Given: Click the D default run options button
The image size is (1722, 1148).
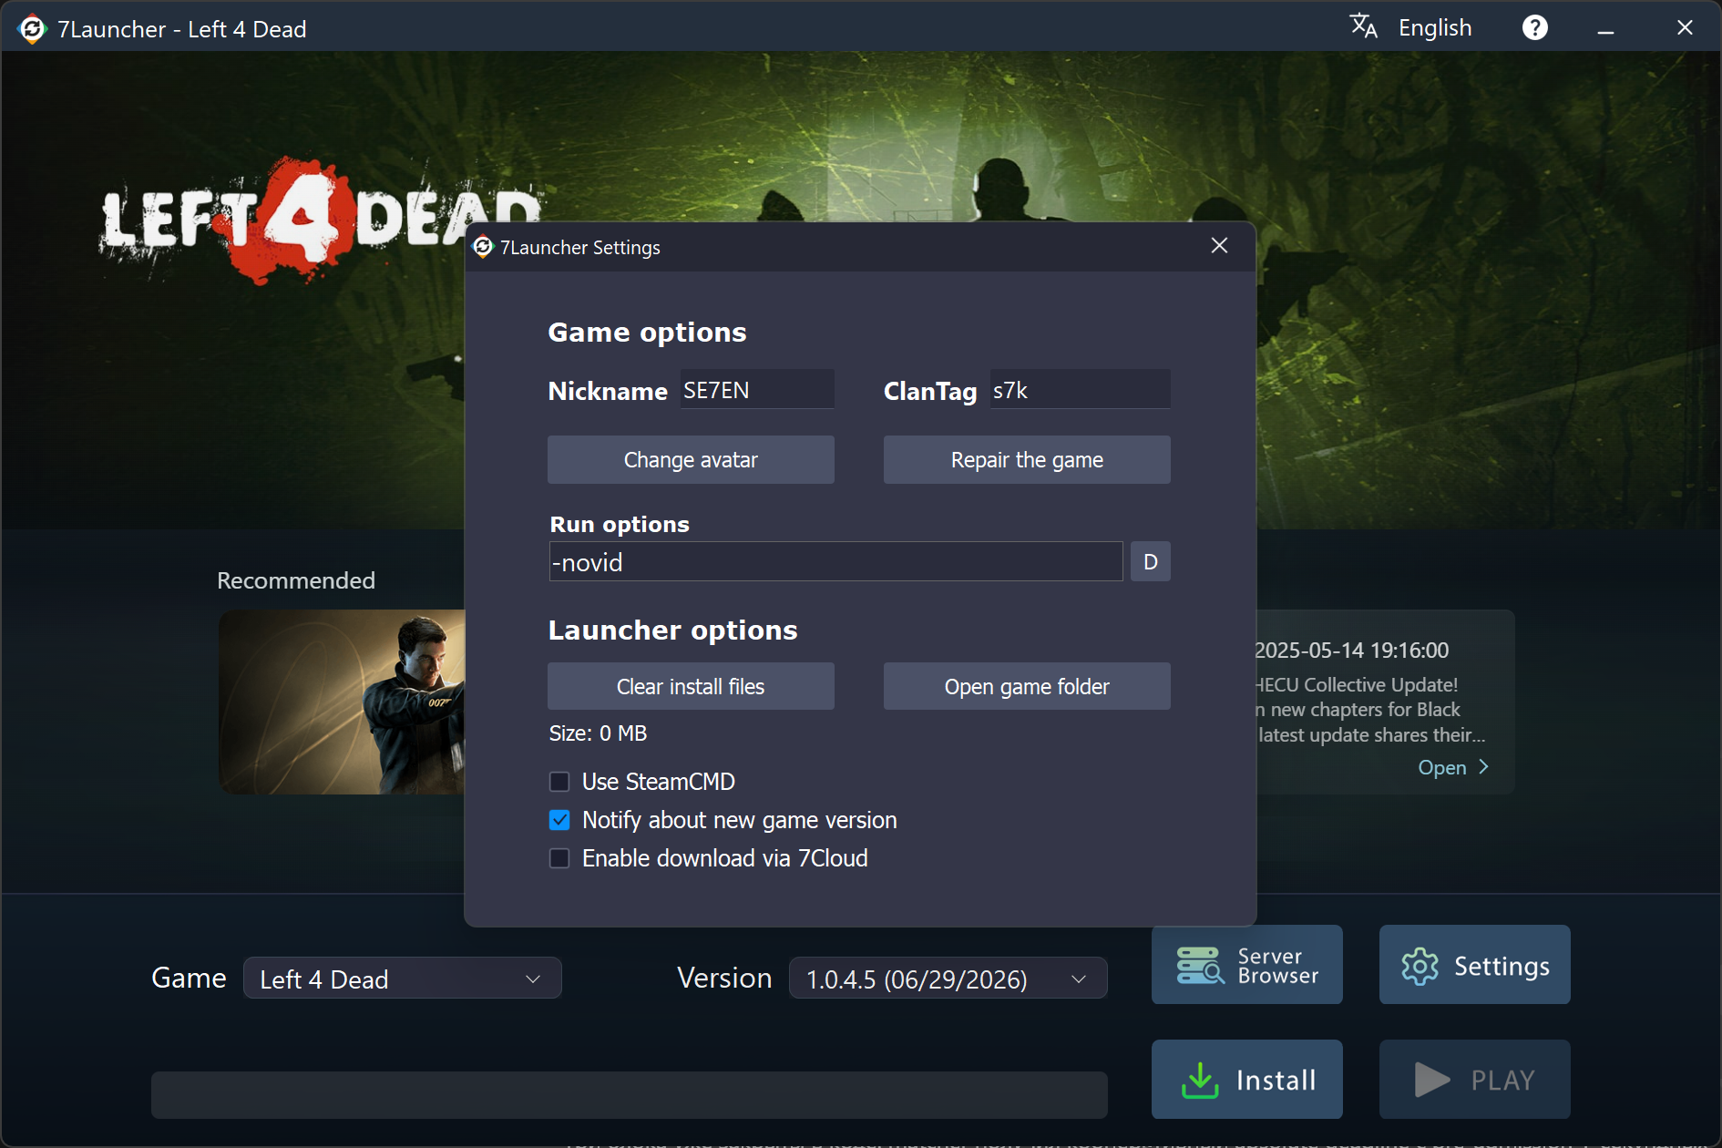Looking at the screenshot, I should pyautogui.click(x=1150, y=561).
